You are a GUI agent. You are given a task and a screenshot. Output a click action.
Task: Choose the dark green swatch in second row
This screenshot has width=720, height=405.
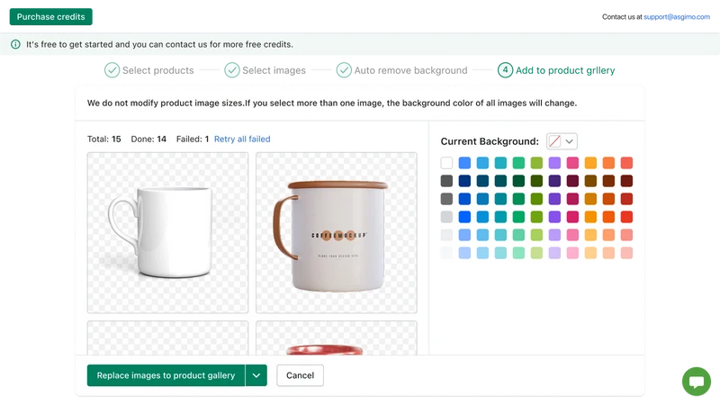[x=518, y=181]
